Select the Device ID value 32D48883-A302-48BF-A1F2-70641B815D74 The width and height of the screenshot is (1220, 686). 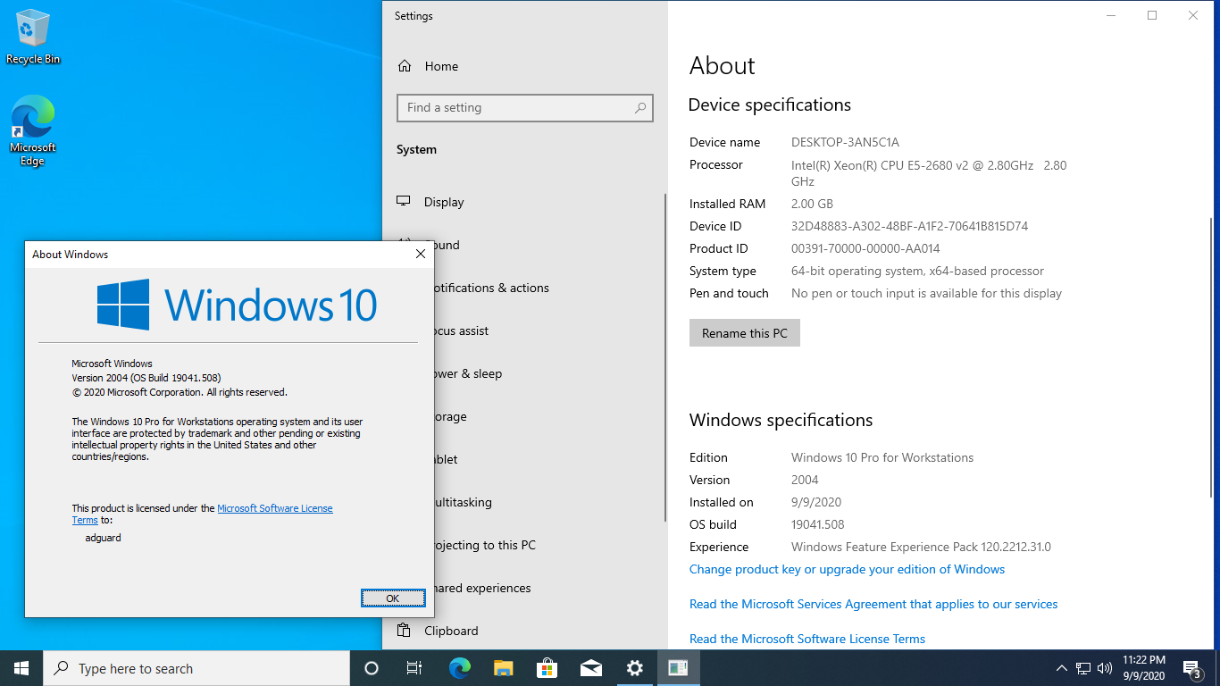point(909,226)
